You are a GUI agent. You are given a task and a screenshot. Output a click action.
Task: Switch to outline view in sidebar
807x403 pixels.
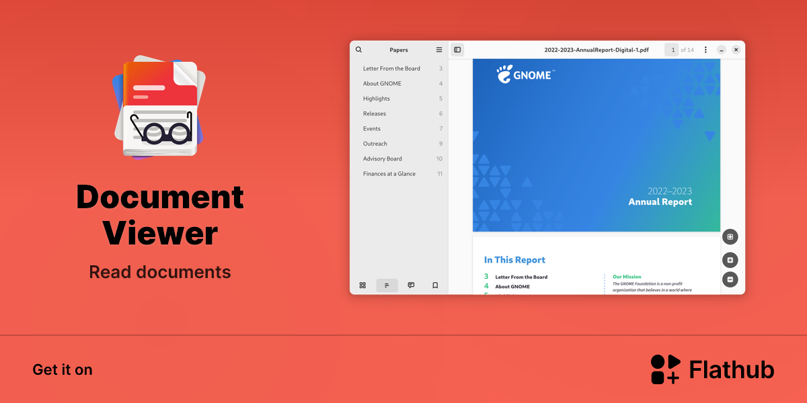coord(387,285)
